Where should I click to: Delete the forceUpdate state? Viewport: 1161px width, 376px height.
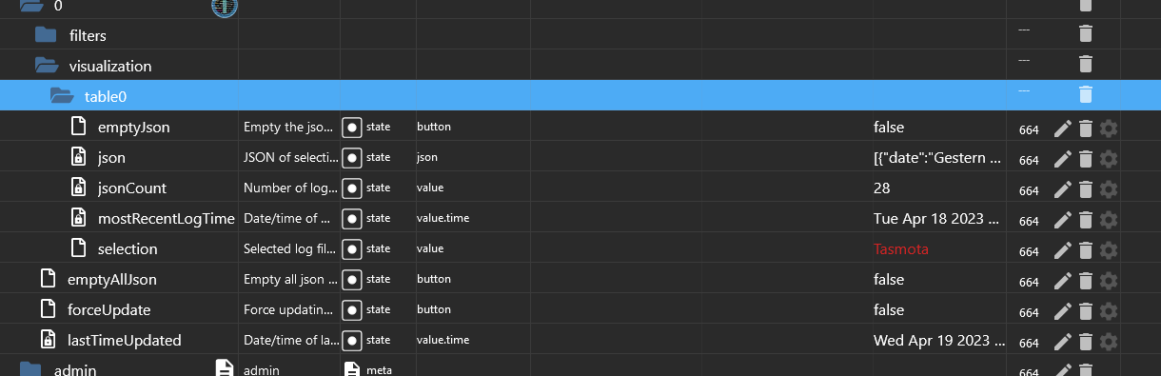coord(1086,311)
